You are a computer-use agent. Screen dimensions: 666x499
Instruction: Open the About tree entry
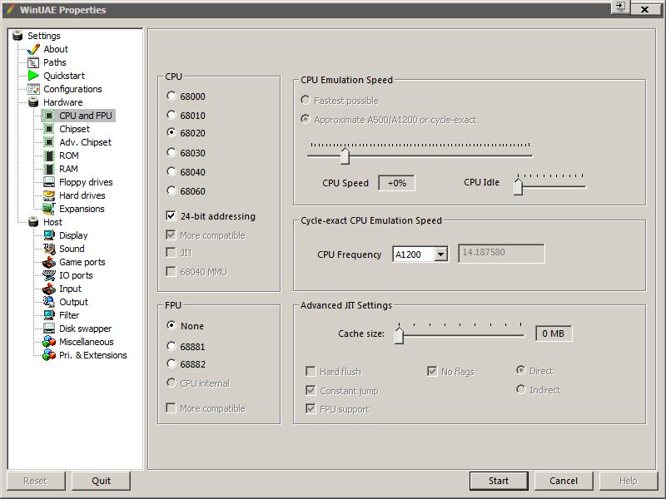56,49
